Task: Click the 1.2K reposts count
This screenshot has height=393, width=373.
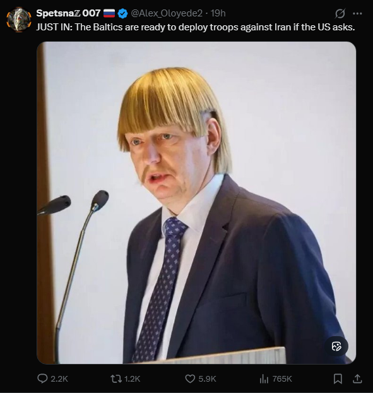Action: 132,378
